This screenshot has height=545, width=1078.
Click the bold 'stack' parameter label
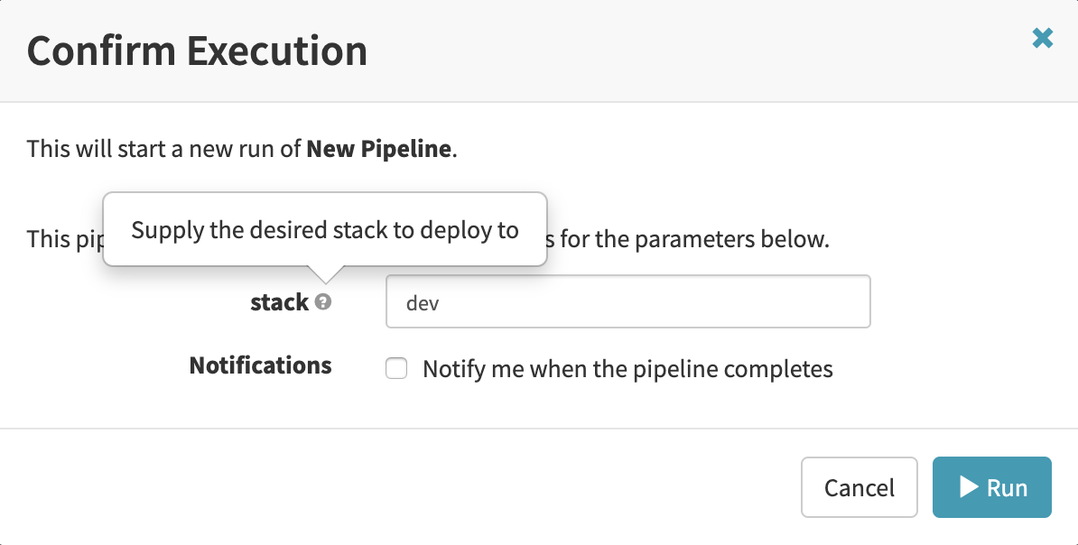click(x=280, y=302)
